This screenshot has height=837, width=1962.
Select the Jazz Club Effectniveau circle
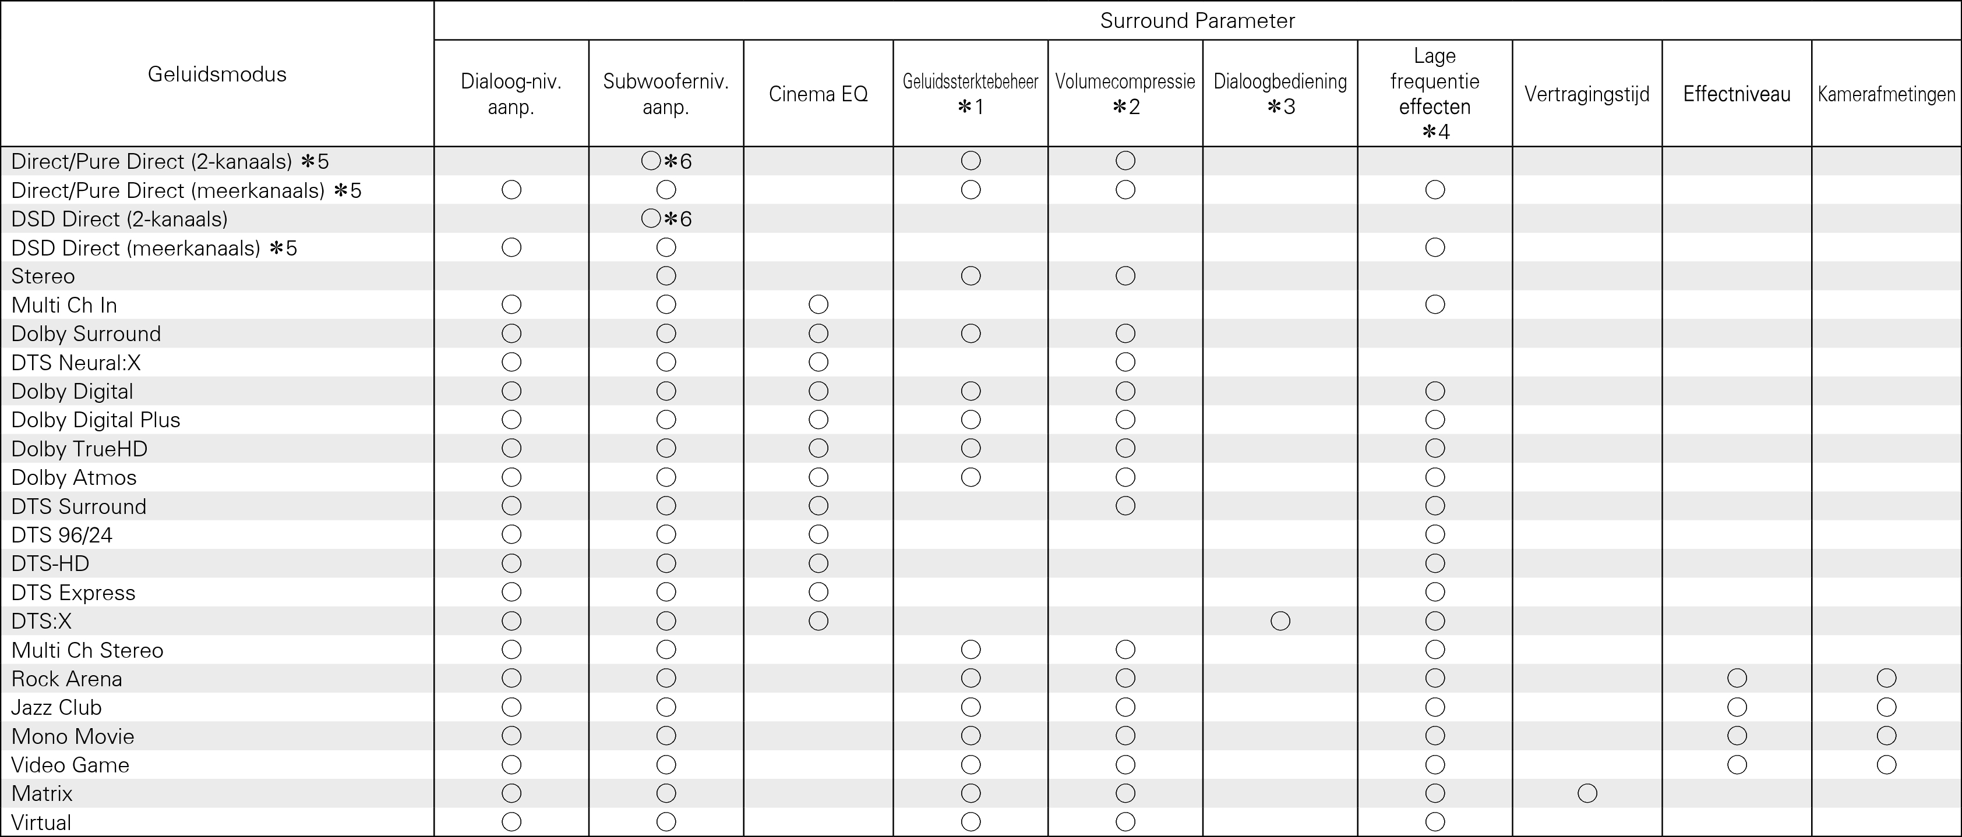[1737, 707]
